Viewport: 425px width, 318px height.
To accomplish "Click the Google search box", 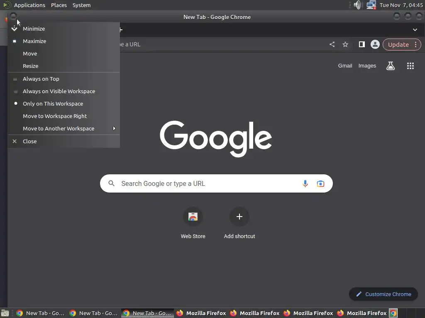I will pos(216,183).
